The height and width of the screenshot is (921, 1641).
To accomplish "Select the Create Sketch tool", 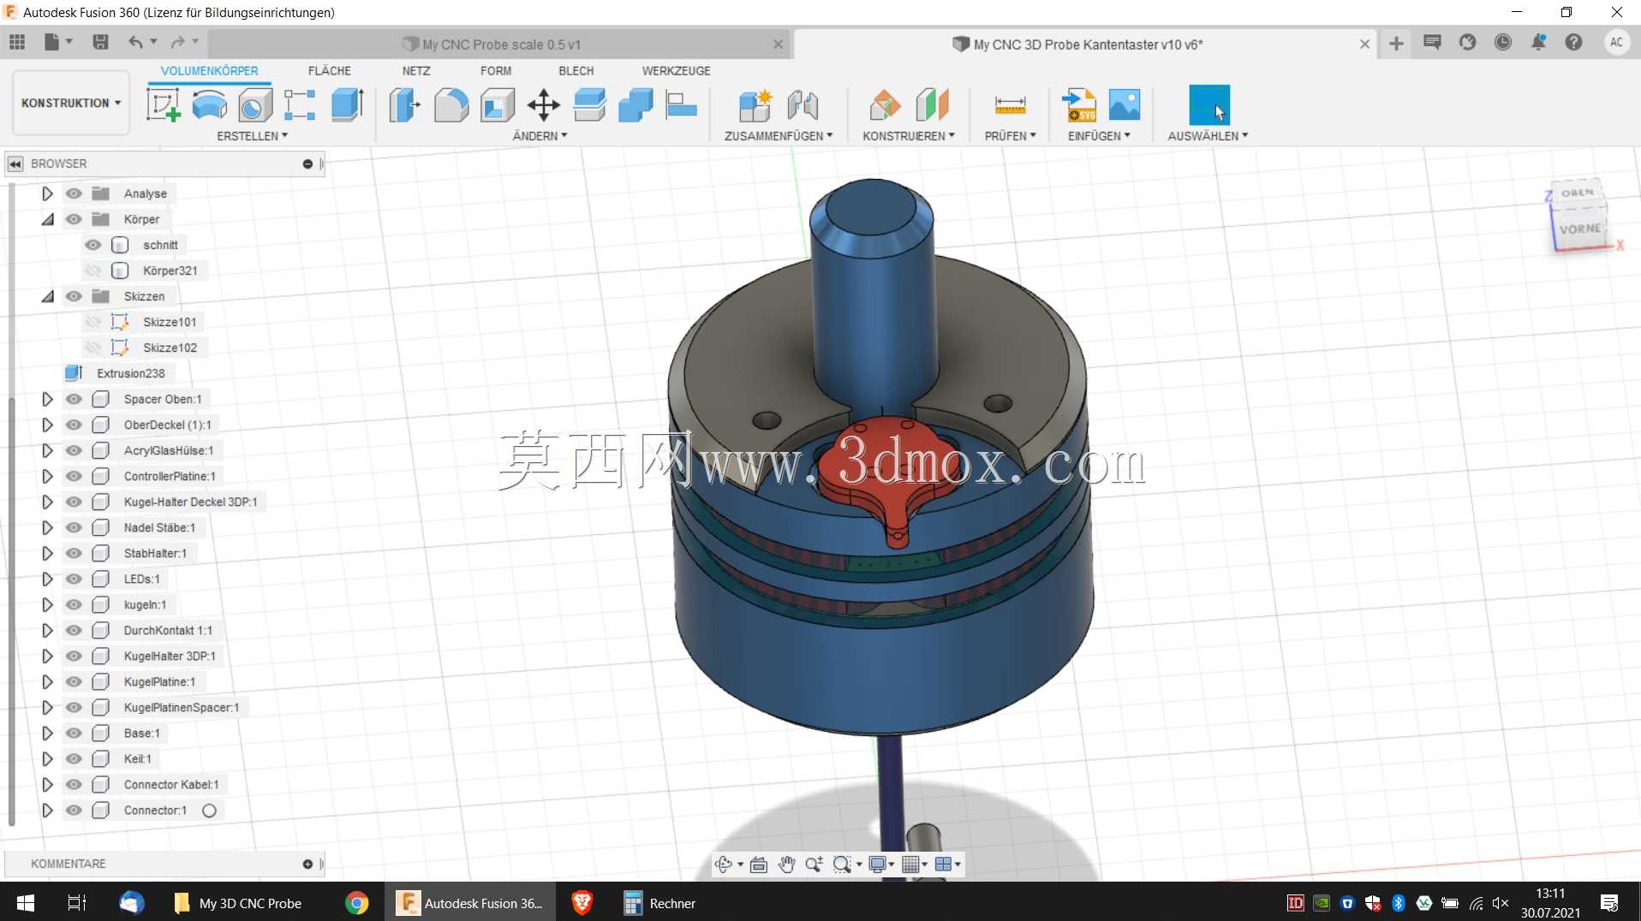I will 163,104.
